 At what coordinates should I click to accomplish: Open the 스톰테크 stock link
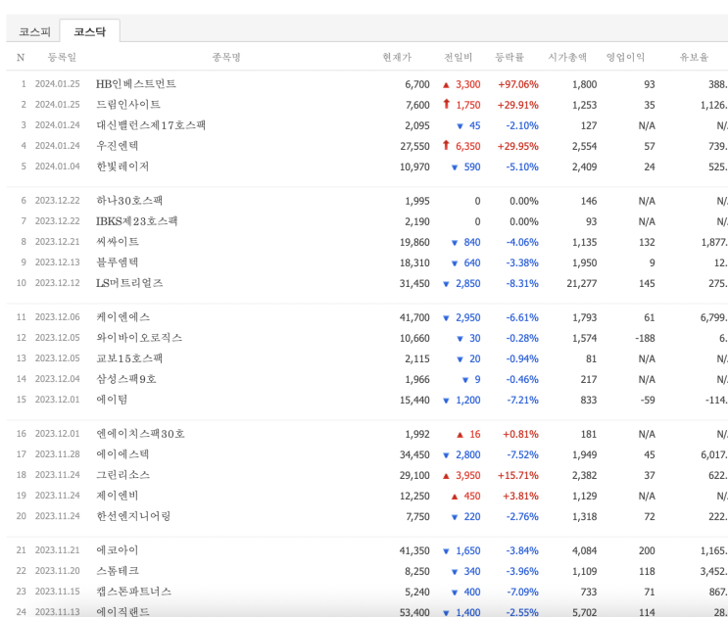pyautogui.click(x=117, y=571)
